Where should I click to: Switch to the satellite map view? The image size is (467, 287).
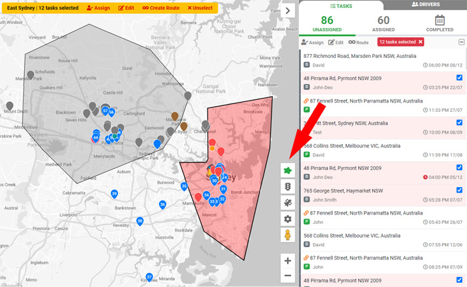tap(288, 203)
